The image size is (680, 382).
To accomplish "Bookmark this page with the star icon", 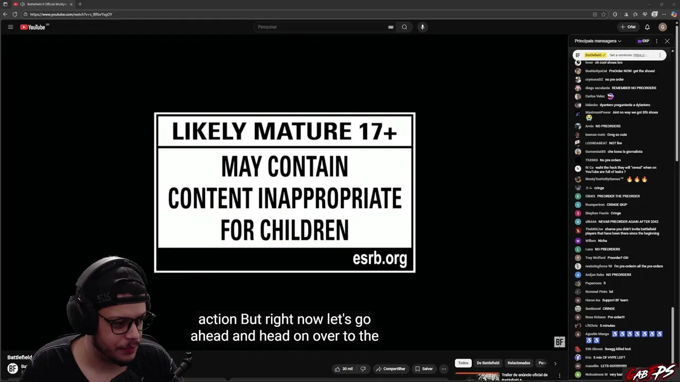I will pos(603,14).
